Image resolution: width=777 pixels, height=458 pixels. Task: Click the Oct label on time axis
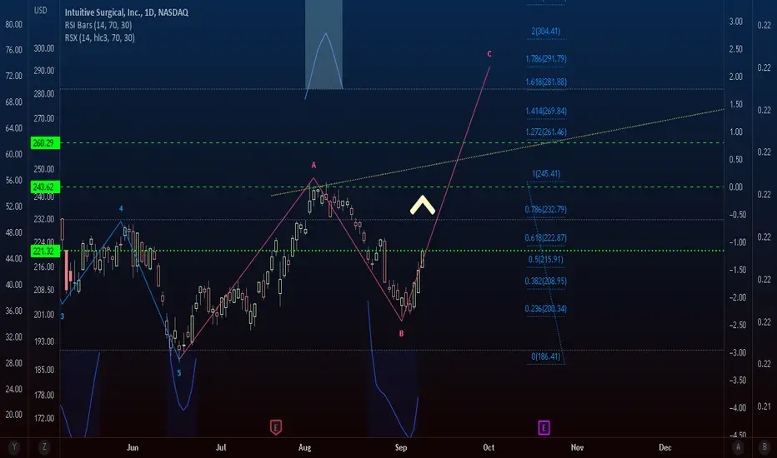click(489, 448)
